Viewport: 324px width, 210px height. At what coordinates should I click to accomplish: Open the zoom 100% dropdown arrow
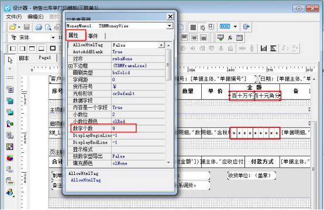[x=235, y=27]
